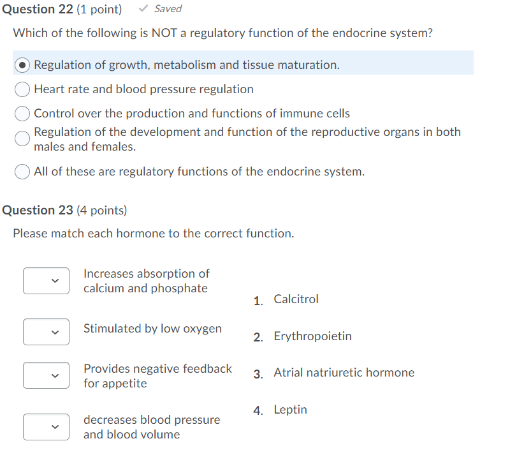This screenshot has width=510, height=464.
Task: Click the hormone name 'Calcitrol'
Action: tap(296, 299)
